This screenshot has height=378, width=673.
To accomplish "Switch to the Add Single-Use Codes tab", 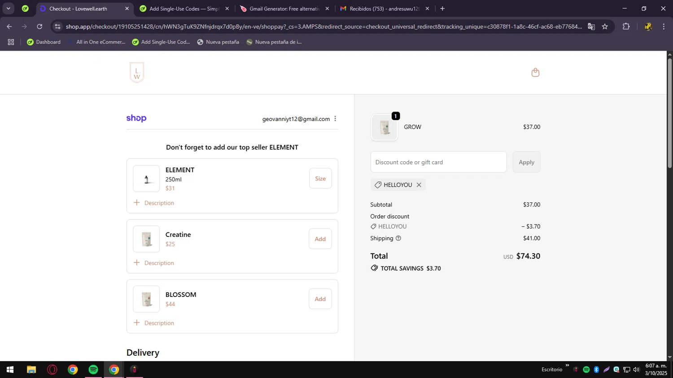I will (184, 9).
